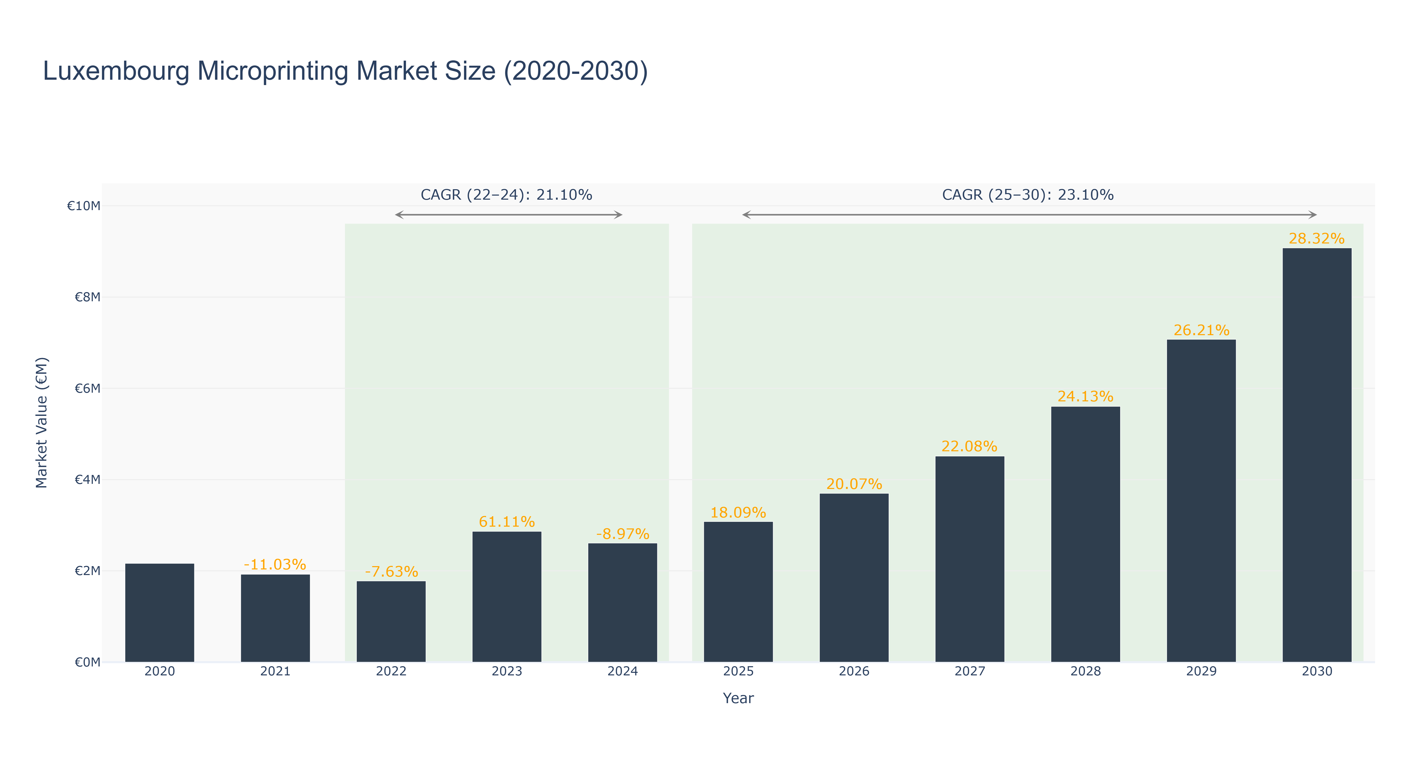
Task: Click the 2025 bar
Action: 738,592
